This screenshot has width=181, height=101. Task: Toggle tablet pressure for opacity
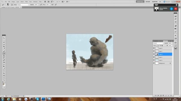point(41,5)
